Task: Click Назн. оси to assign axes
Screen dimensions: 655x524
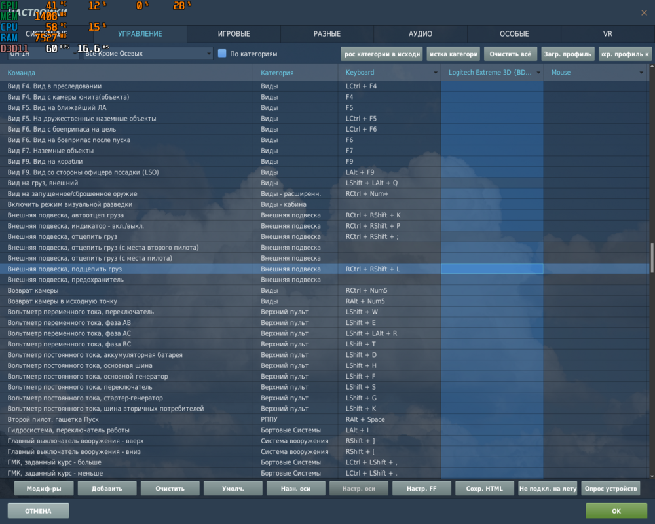Action: (296, 488)
